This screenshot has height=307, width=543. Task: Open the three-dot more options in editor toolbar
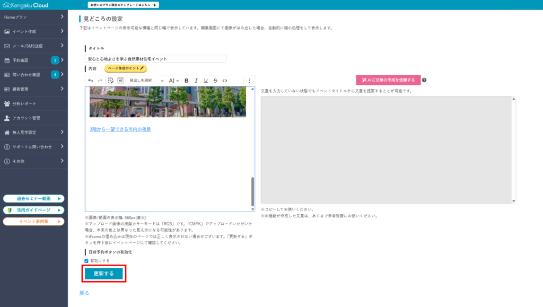coord(249,81)
